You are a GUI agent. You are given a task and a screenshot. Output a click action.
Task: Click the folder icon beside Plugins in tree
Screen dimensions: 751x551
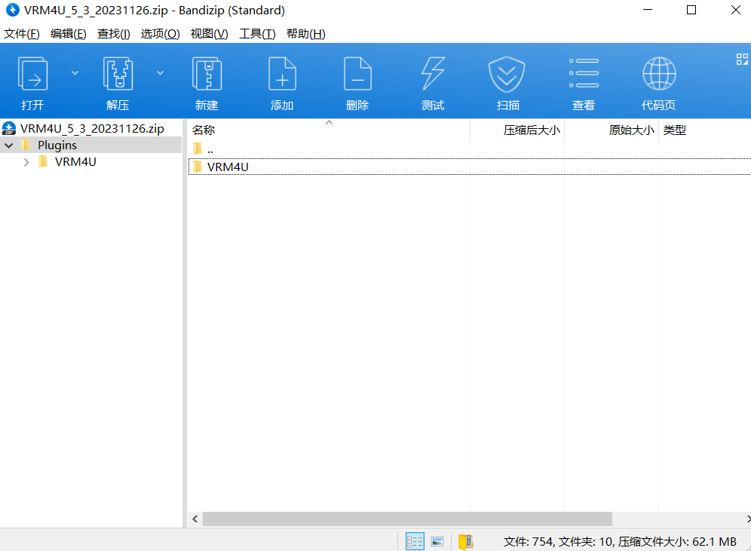click(x=26, y=145)
